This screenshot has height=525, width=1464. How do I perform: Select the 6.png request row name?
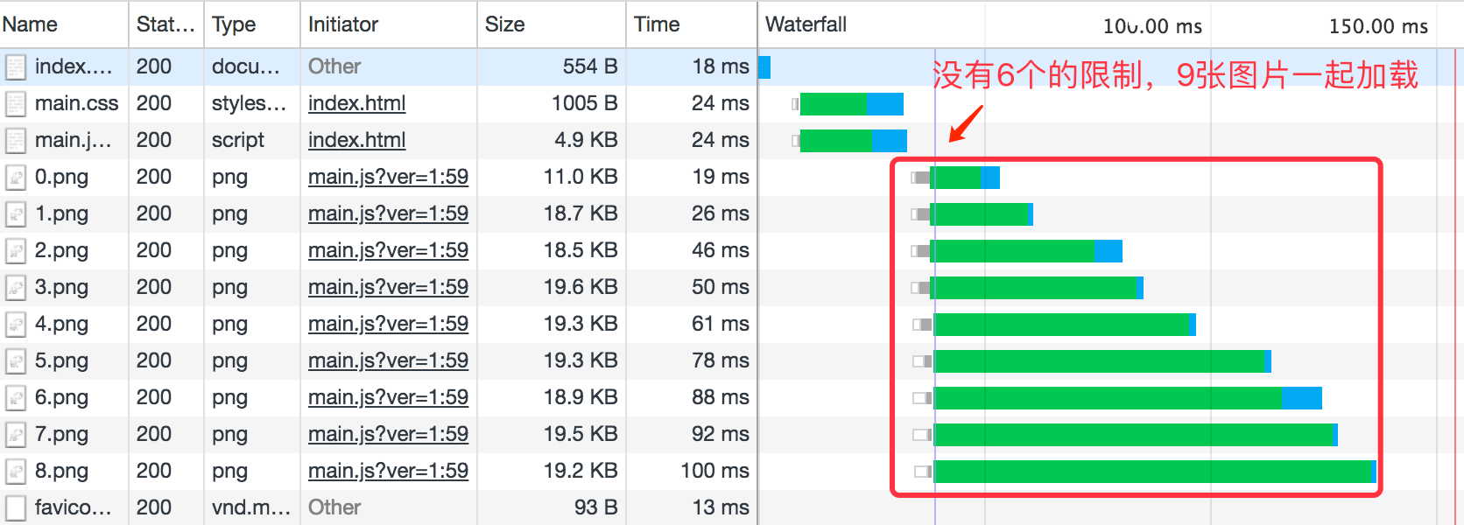coord(61,397)
